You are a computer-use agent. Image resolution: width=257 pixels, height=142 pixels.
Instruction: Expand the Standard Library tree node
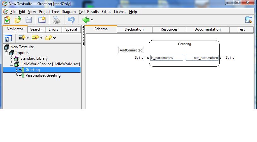[x=12, y=58]
